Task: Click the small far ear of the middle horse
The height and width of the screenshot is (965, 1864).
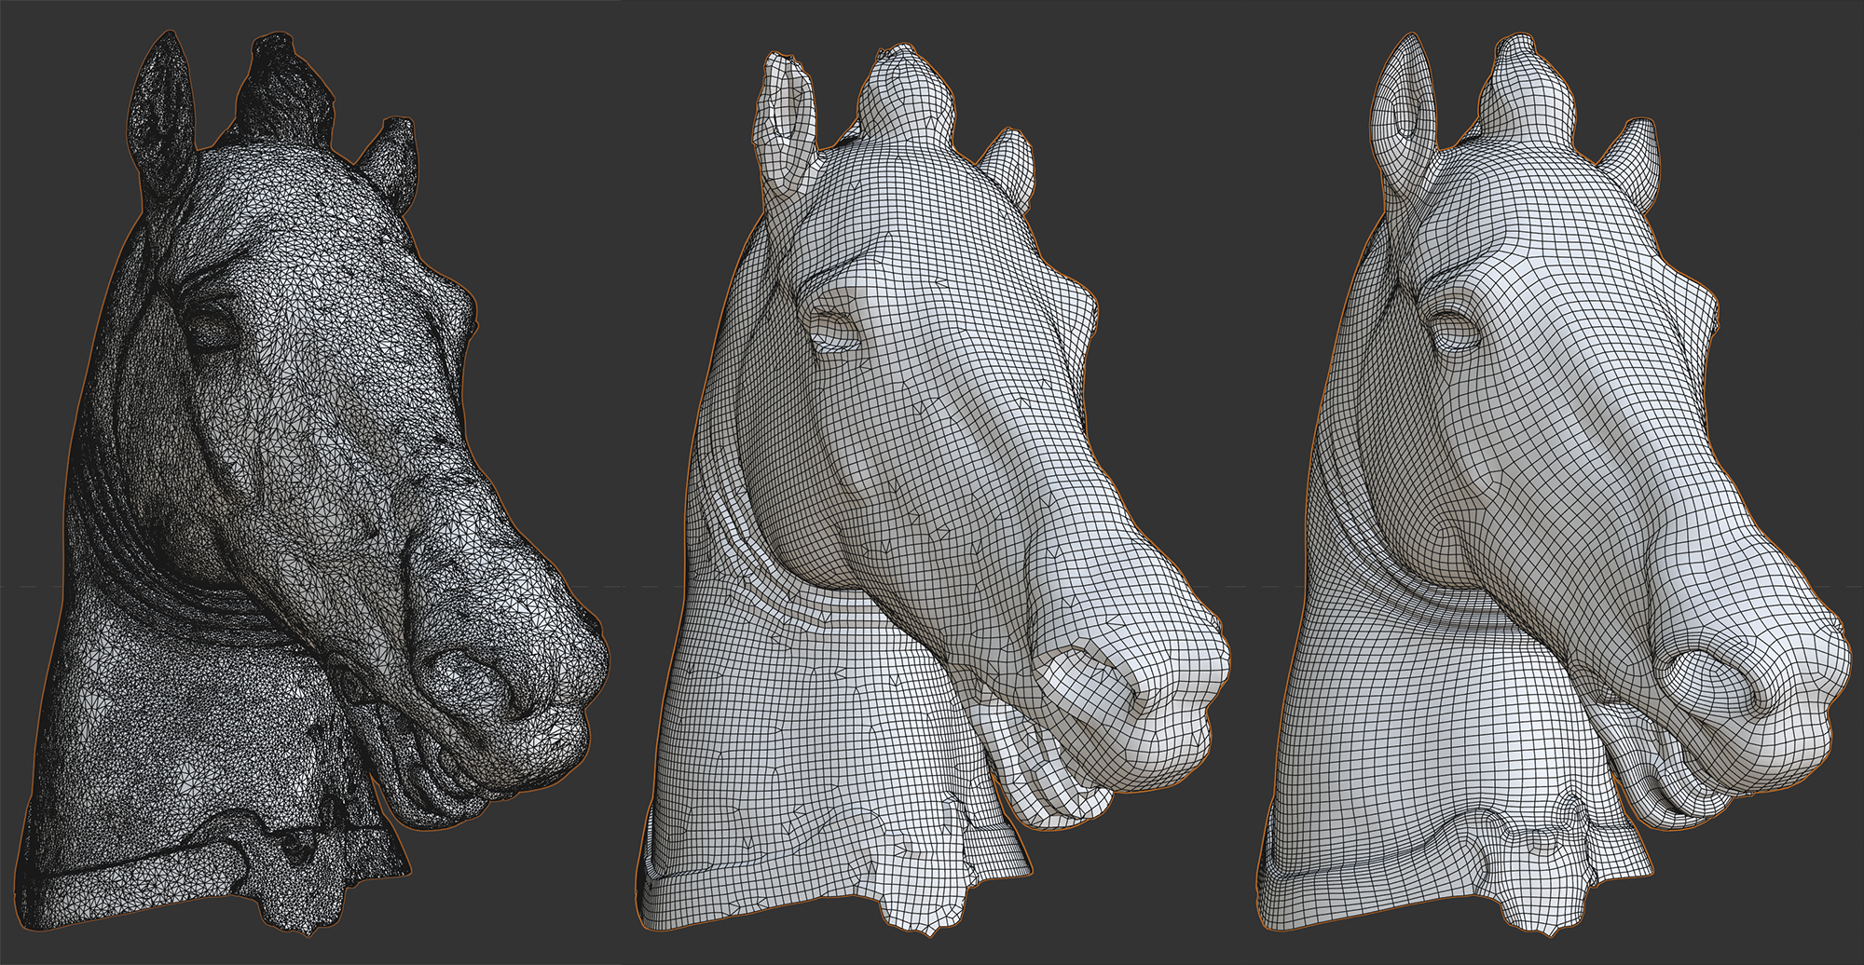Action: [x=1011, y=168]
